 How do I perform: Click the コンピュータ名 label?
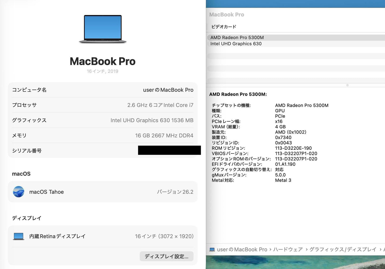[29, 90]
